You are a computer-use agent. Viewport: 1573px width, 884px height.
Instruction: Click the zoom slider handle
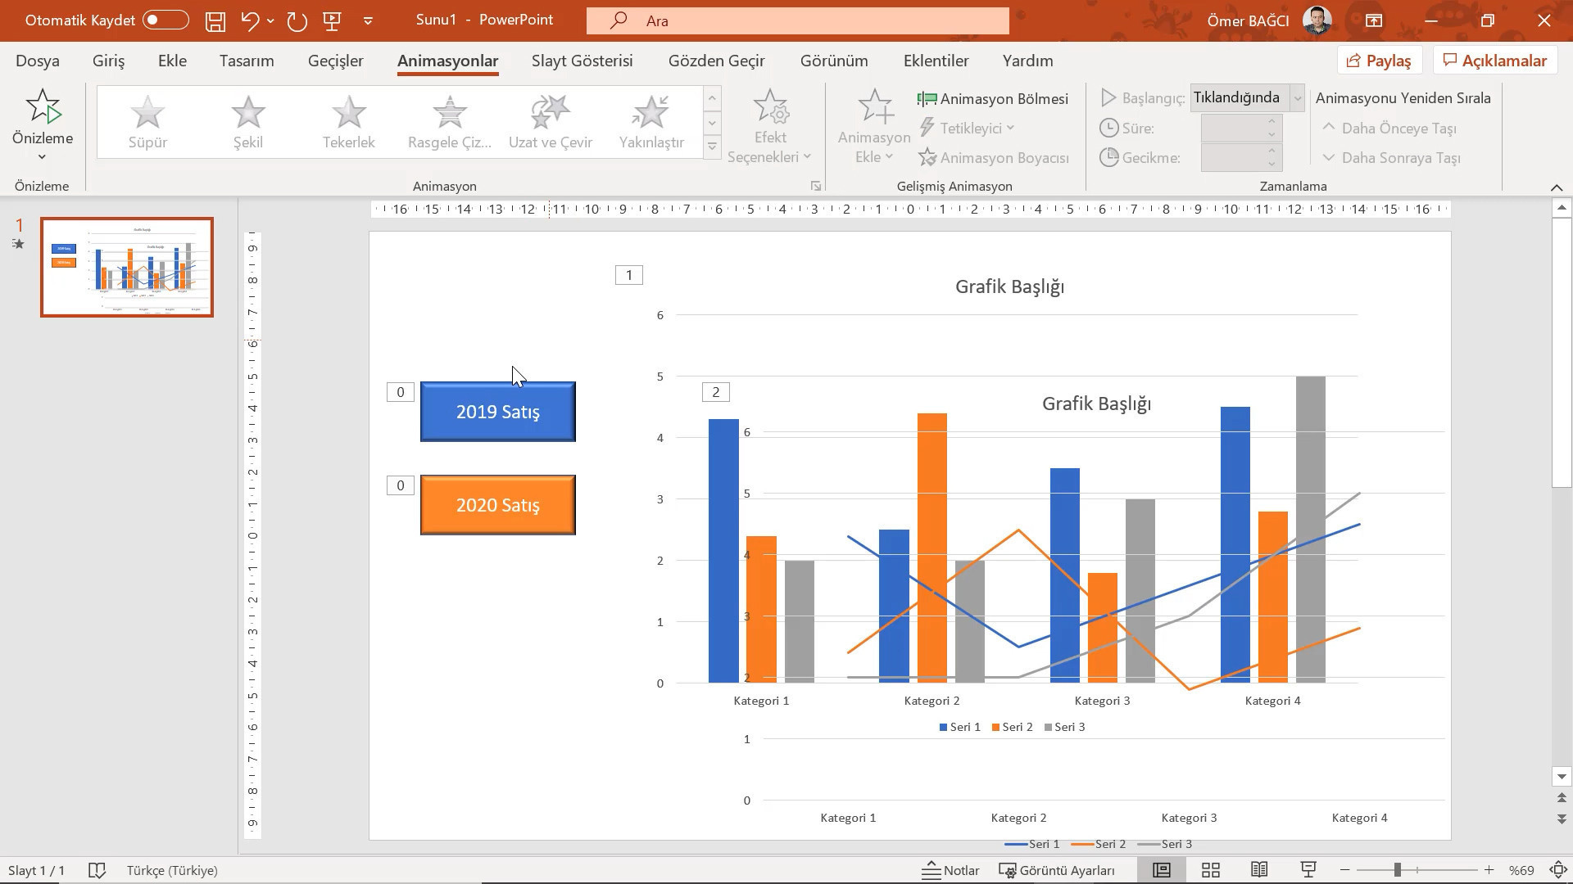pos(1397,870)
